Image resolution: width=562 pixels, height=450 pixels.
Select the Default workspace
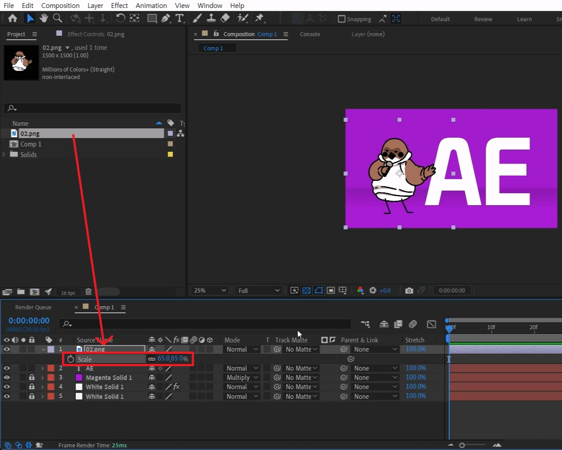click(440, 19)
